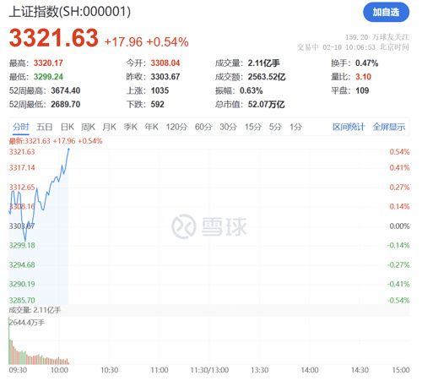
Task: Click the 成交额 value 2563.52亿
Action: pos(267,77)
